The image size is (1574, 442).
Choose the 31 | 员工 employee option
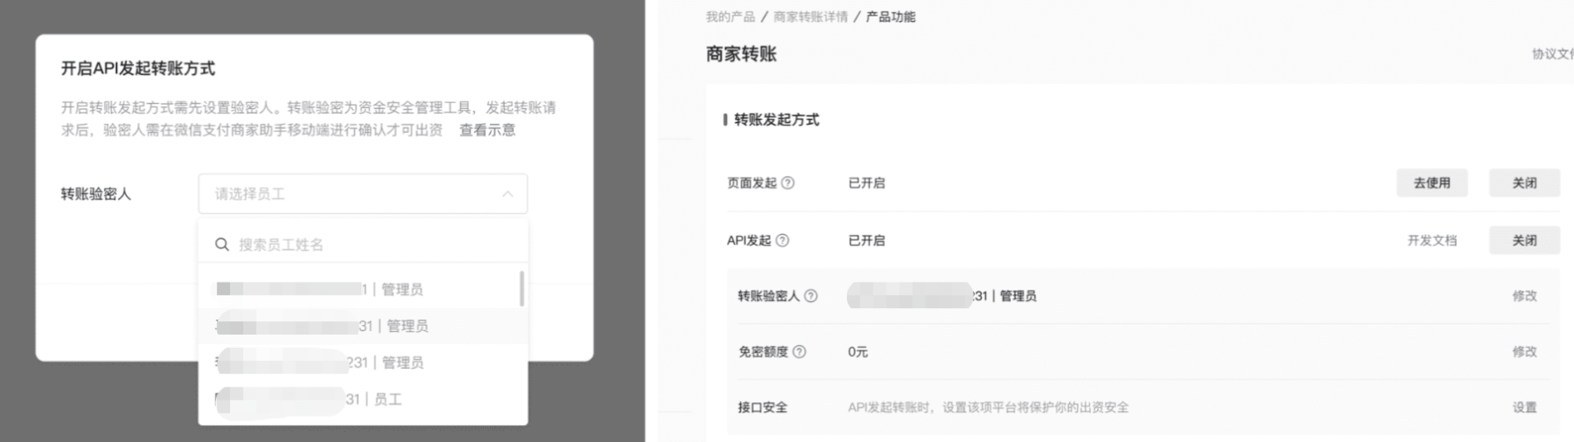[360, 399]
